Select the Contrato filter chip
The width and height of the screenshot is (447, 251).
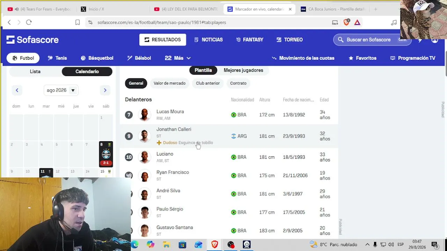point(238,83)
